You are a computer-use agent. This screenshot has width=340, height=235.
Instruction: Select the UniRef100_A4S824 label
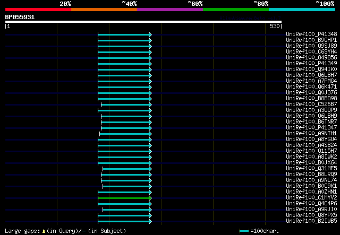[311, 145]
